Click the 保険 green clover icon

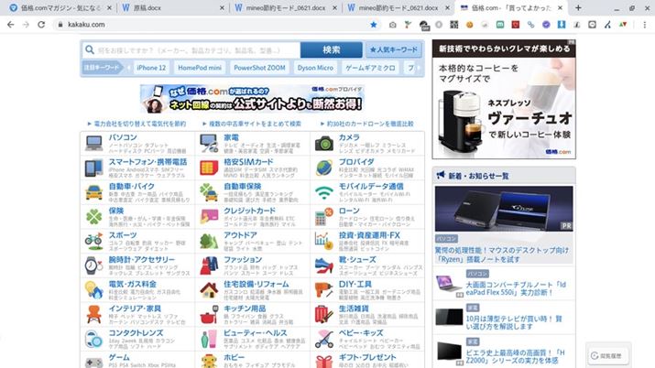pyautogui.click(x=94, y=217)
